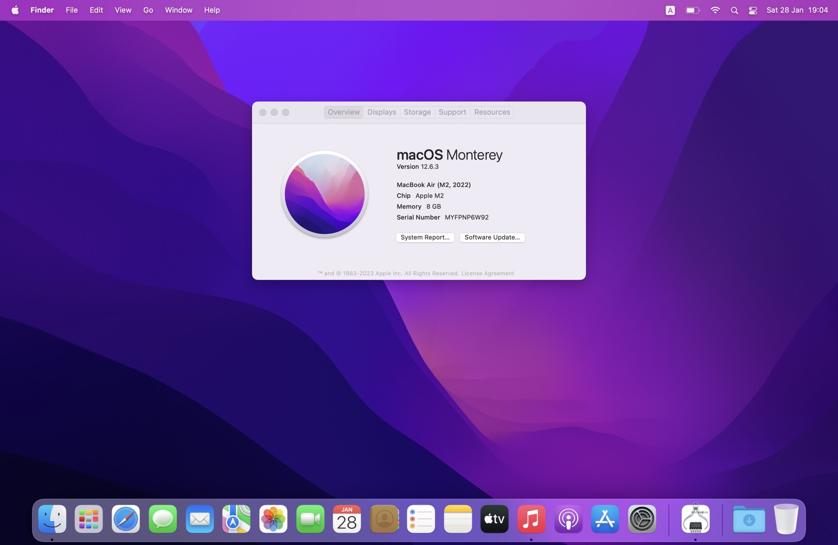Open the Maps app in Dock
The height and width of the screenshot is (545, 838).
click(236, 519)
